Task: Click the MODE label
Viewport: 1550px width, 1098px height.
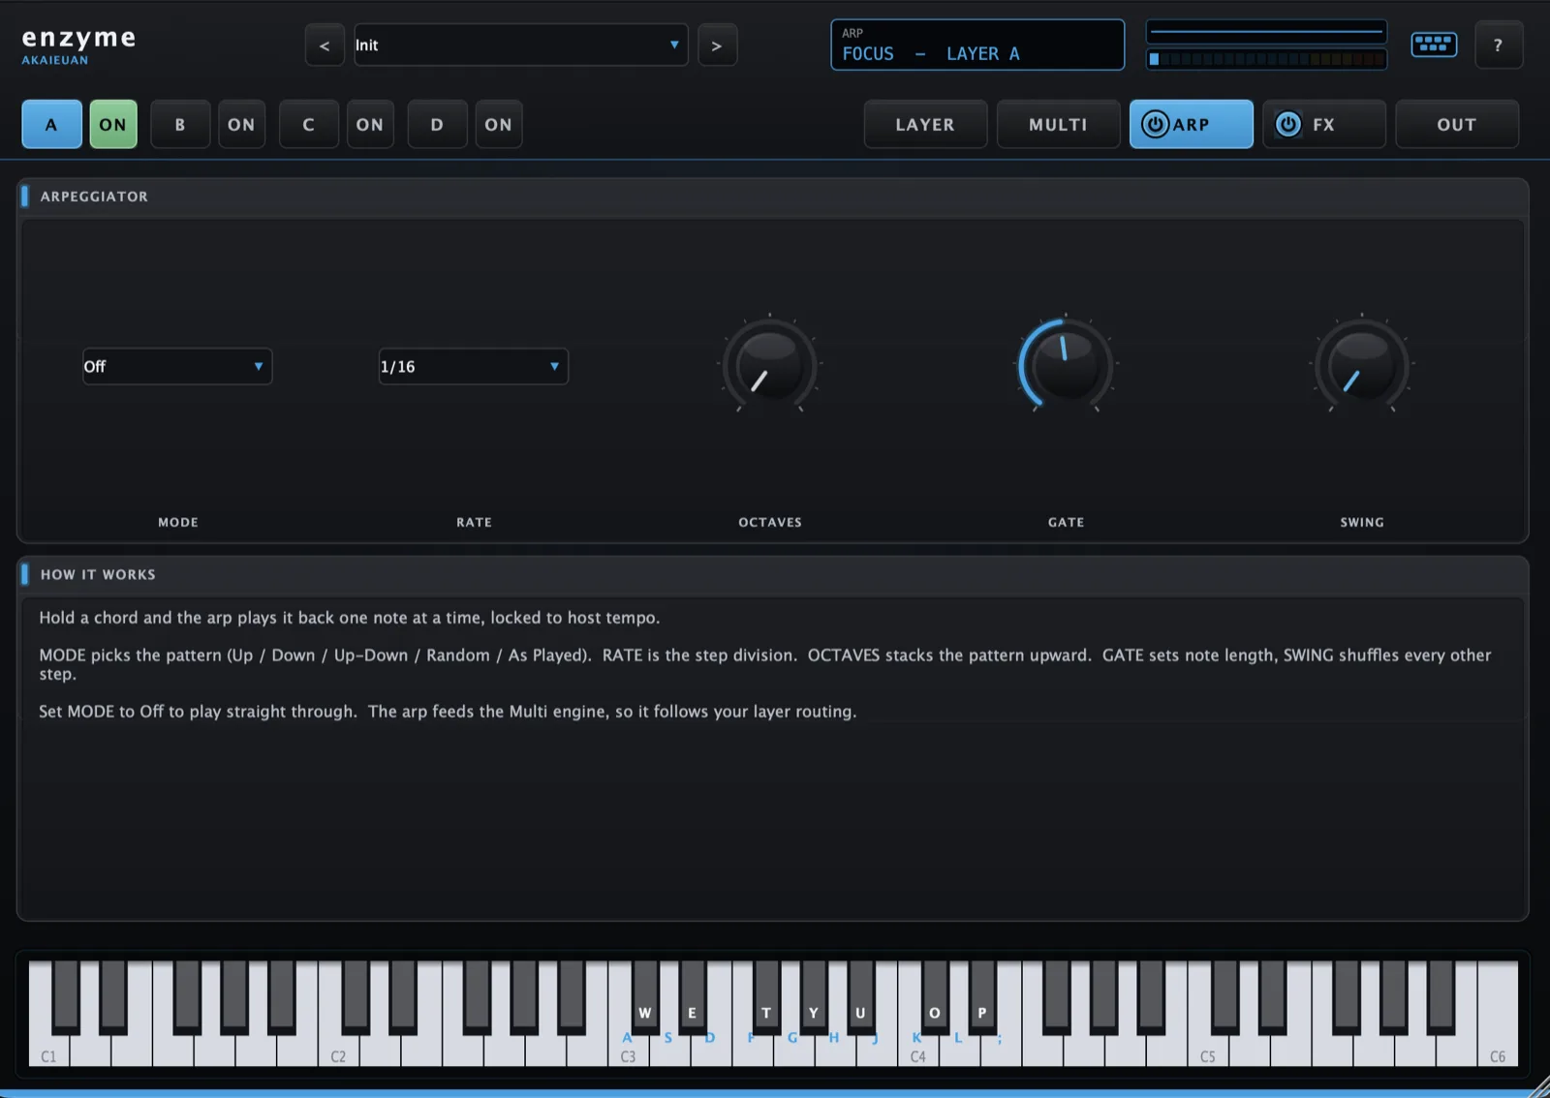Action: (x=178, y=522)
